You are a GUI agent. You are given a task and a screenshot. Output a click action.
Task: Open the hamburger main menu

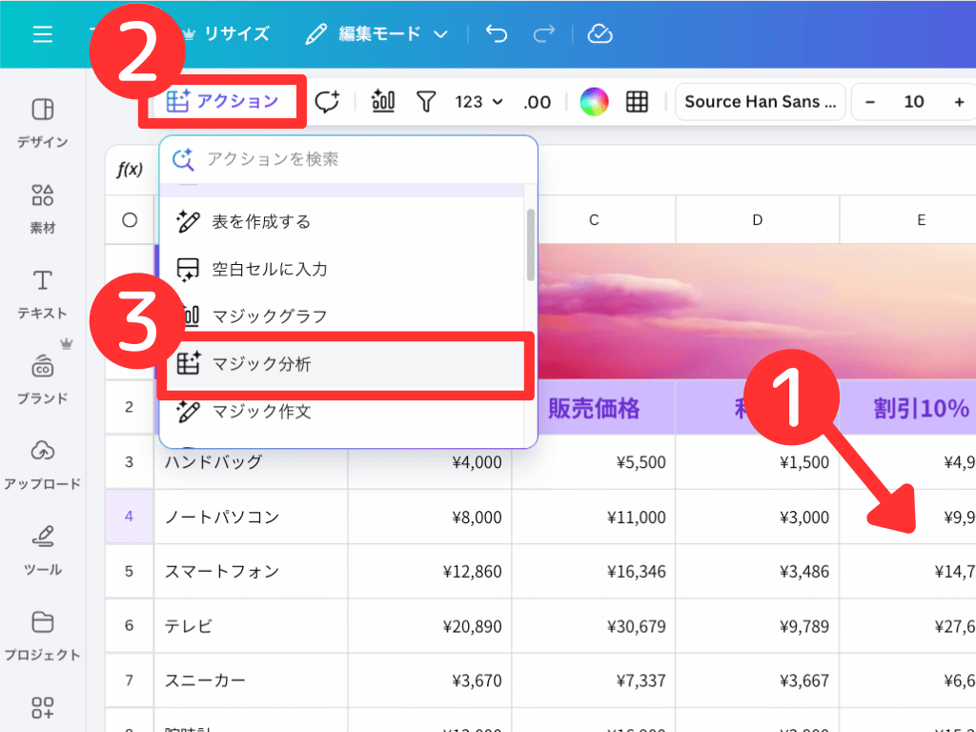(x=43, y=34)
